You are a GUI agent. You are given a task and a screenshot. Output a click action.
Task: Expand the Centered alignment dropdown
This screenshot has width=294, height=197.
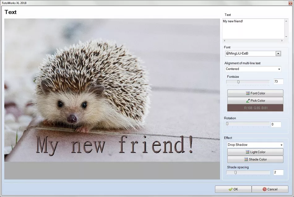tap(279, 69)
